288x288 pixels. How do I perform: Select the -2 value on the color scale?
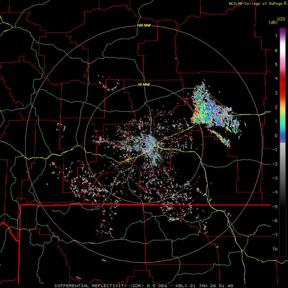[275, 164]
